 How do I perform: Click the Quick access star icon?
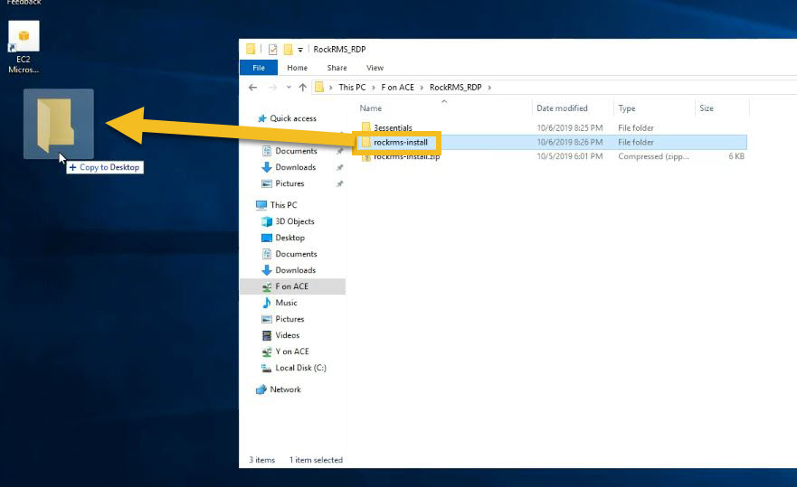click(x=261, y=118)
